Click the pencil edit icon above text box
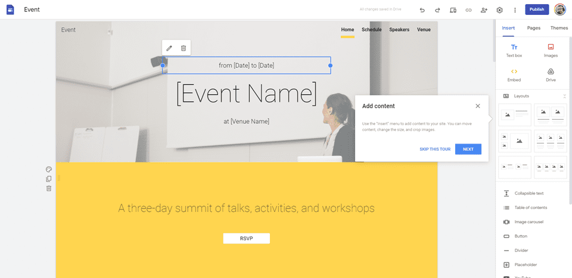The image size is (572, 278). [169, 48]
